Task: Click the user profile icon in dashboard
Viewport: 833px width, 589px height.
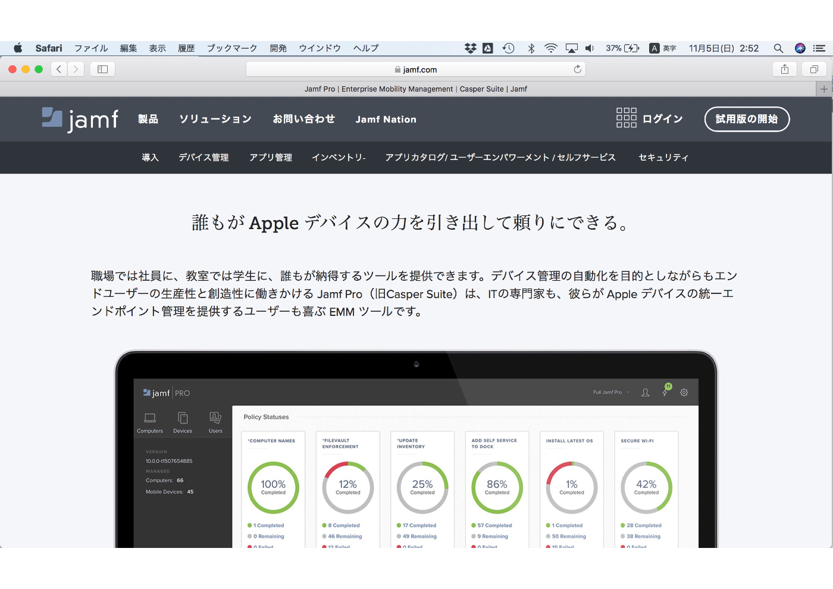Action: (645, 393)
